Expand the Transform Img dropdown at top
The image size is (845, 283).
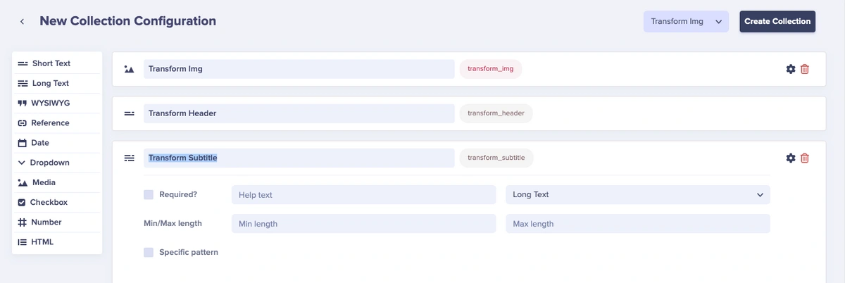pyautogui.click(x=686, y=21)
